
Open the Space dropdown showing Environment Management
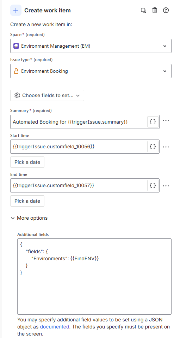(x=91, y=46)
